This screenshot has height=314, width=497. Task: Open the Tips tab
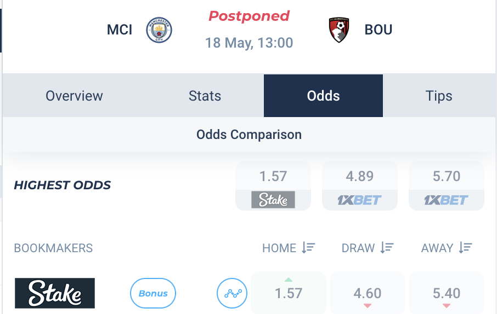click(x=439, y=96)
